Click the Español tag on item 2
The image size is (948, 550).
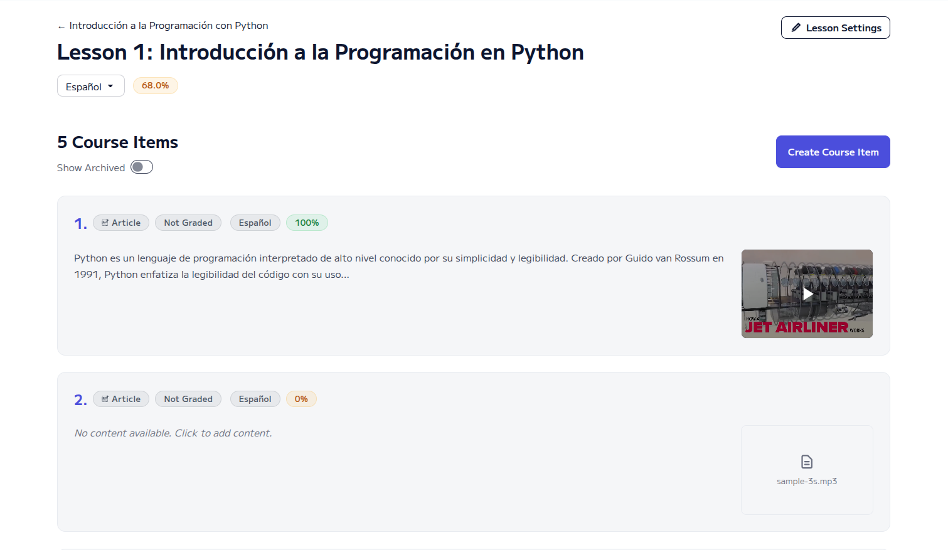(255, 399)
